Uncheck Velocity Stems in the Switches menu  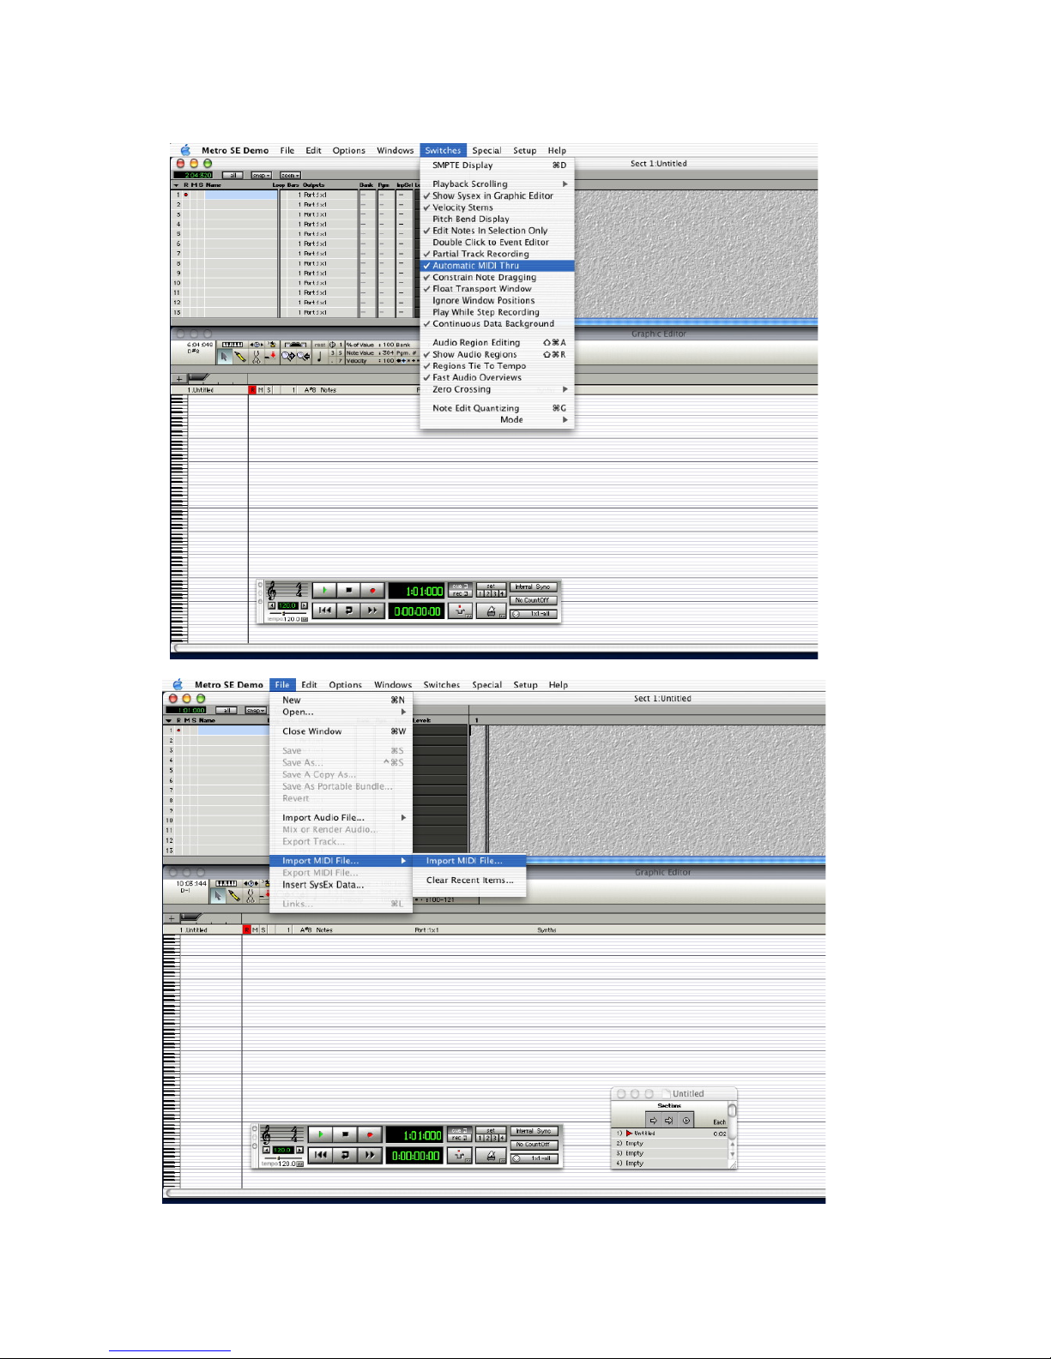pos(462,207)
